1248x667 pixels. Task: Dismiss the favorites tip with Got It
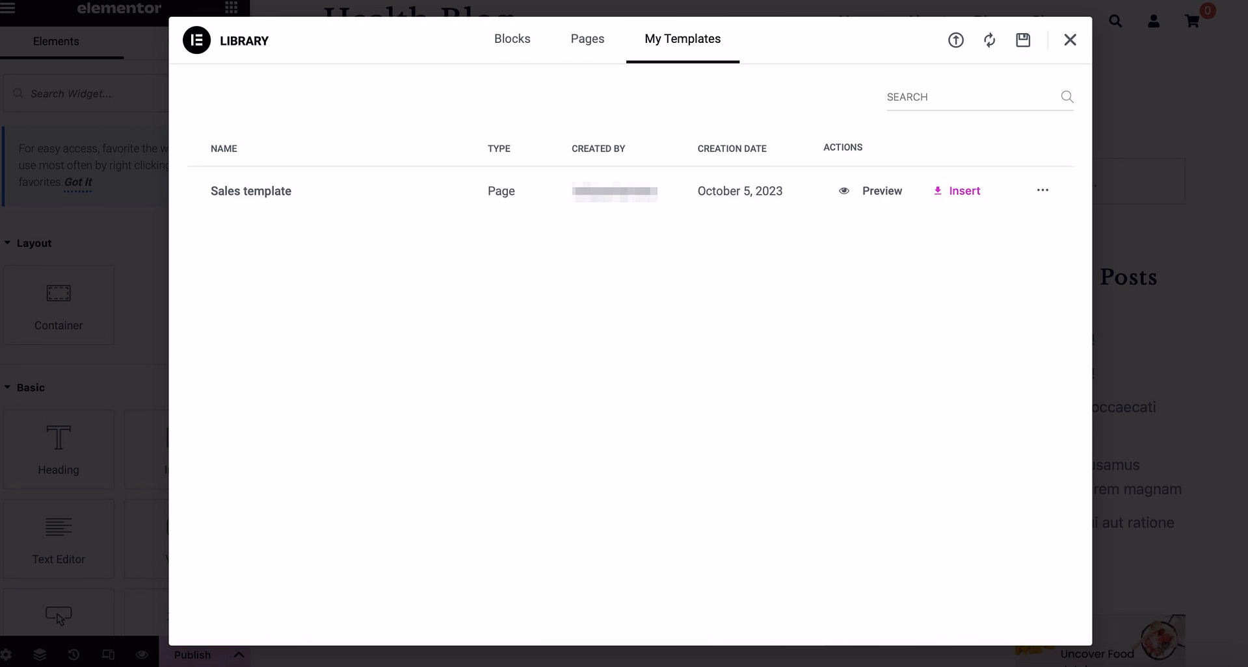pos(77,182)
